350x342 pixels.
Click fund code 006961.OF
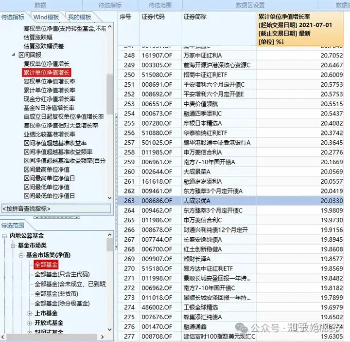coord(157,162)
